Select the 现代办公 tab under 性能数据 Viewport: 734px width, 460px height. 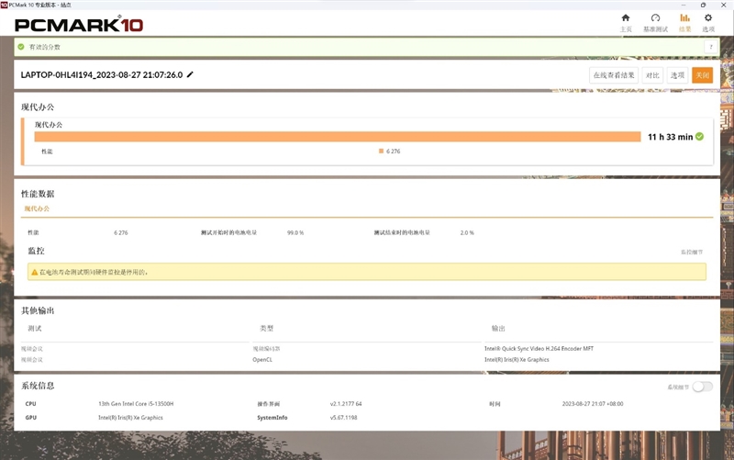[37, 208]
